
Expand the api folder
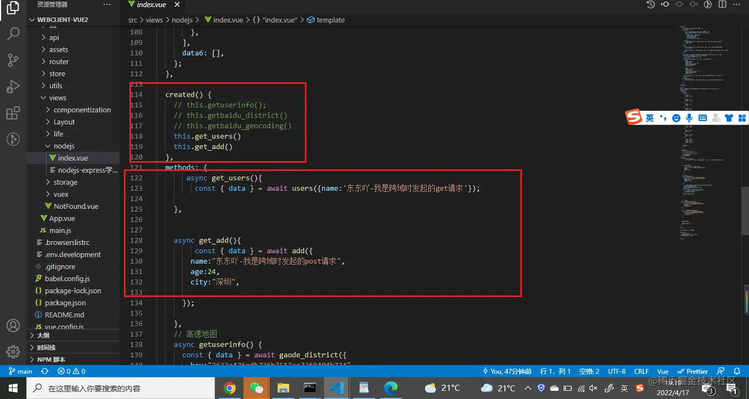coord(73,37)
